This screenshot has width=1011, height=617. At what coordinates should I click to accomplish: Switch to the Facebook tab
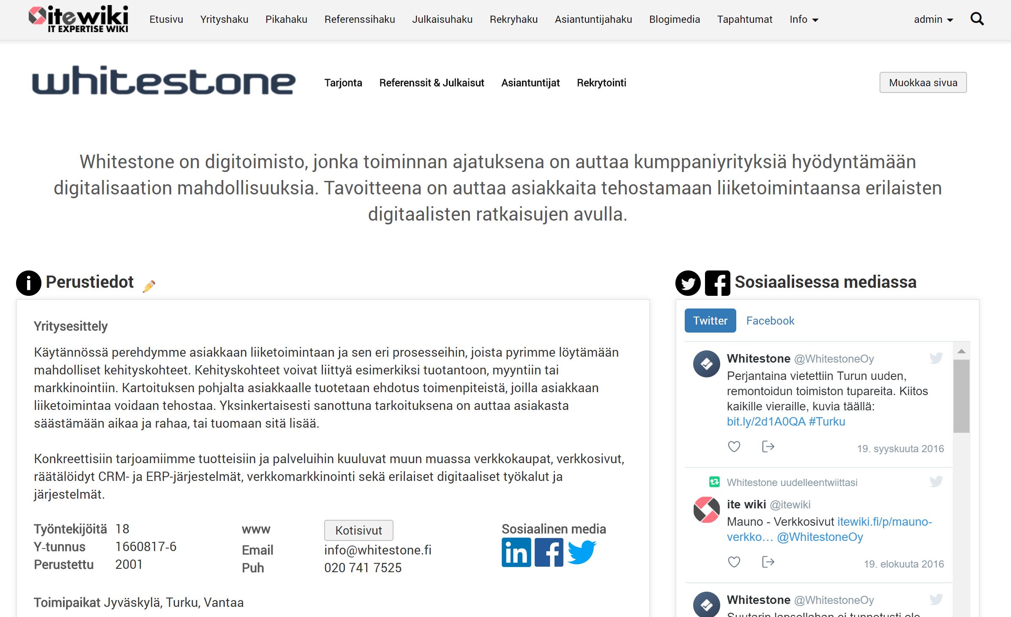click(770, 321)
